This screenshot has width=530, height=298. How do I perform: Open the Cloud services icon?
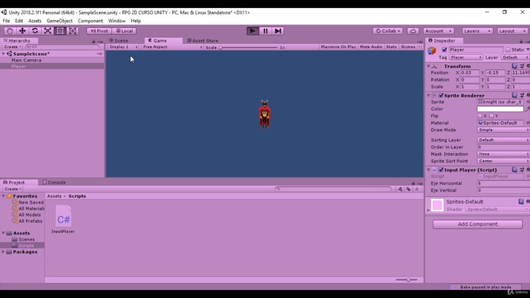point(413,31)
